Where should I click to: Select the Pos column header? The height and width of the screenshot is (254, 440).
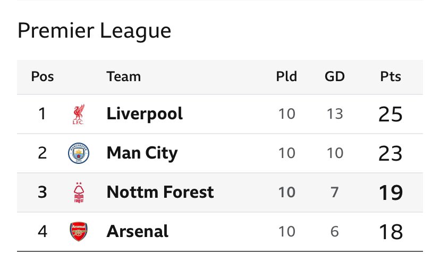(43, 76)
